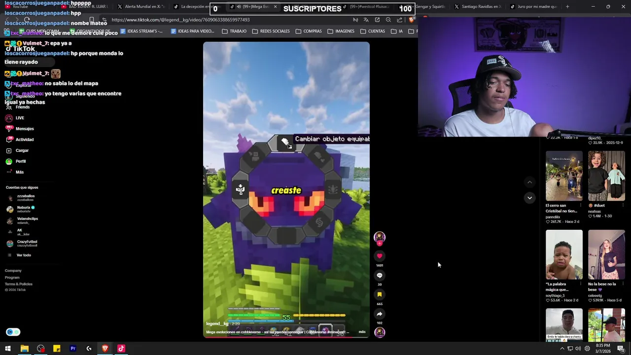This screenshot has height=355, width=631.
Task: Like the video with the heart icon
Action: (x=380, y=256)
